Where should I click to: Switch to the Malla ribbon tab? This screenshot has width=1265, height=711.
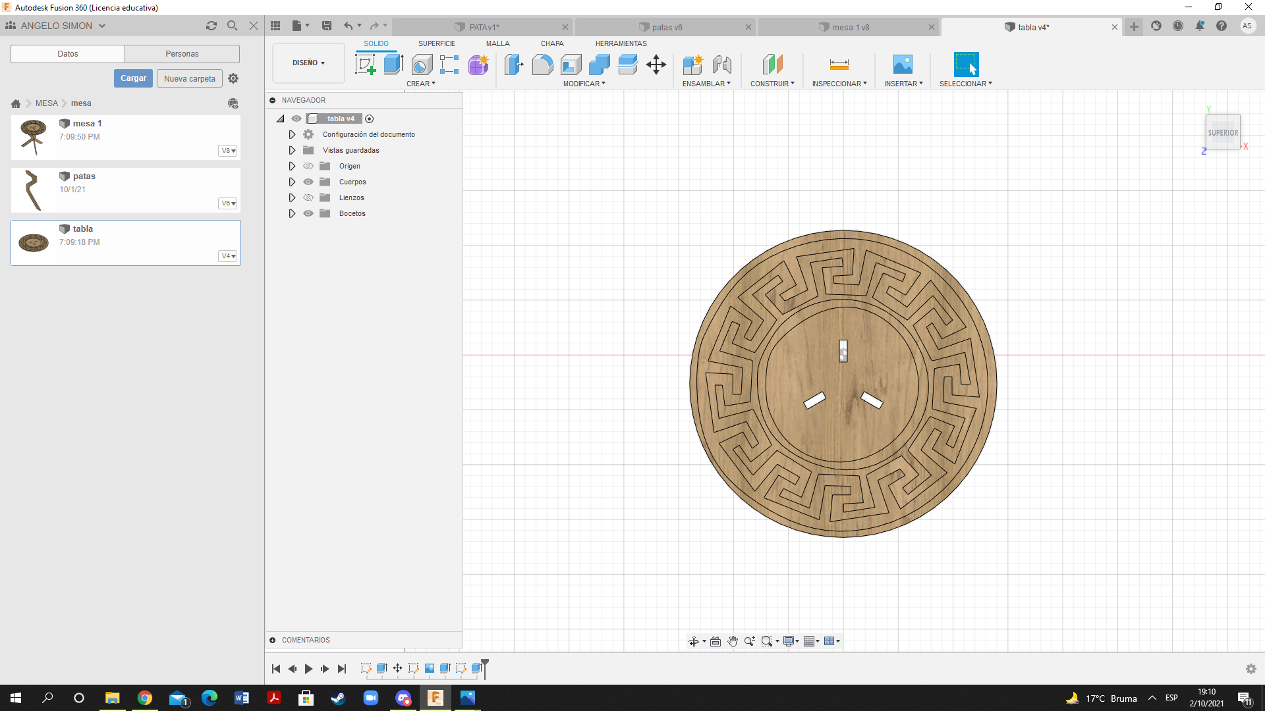498,43
